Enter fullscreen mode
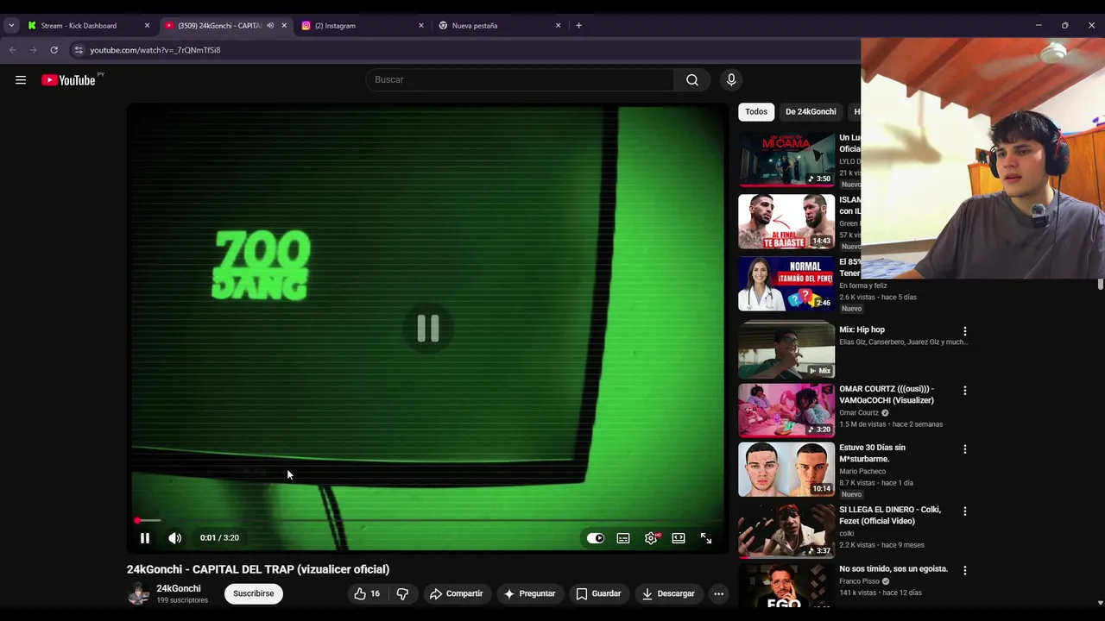Viewport: 1105px width, 621px height. [706, 538]
